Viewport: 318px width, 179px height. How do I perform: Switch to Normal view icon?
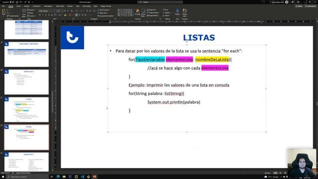tap(275, 173)
